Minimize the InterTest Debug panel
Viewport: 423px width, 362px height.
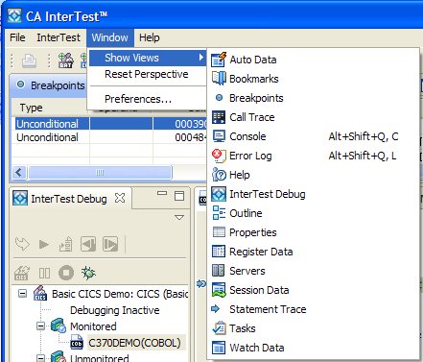point(162,193)
